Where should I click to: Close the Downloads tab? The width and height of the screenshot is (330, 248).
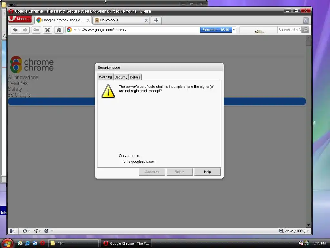click(x=146, y=20)
